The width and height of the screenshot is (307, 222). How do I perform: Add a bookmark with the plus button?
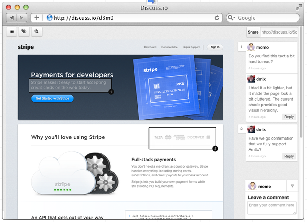coord(37,18)
